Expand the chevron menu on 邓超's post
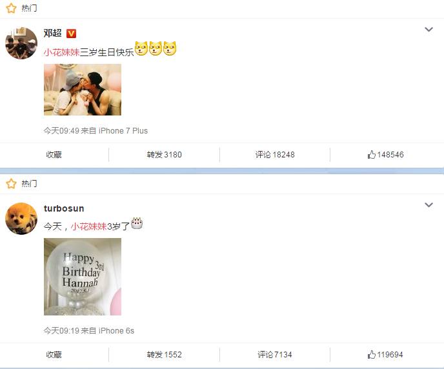The width and height of the screenshot is (444, 369). coord(429,30)
